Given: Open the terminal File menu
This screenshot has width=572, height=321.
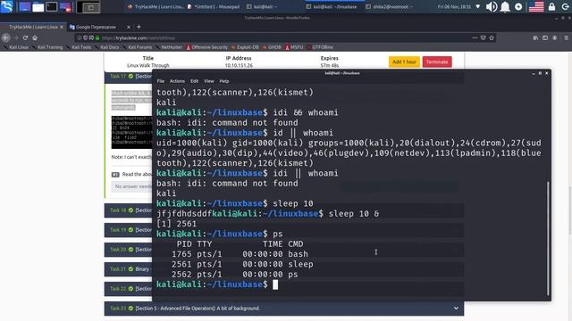Looking at the screenshot, I should [x=161, y=81].
